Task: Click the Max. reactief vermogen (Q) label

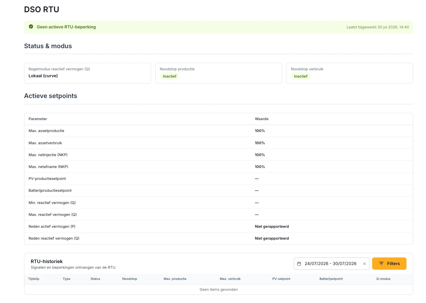Action: (53, 215)
